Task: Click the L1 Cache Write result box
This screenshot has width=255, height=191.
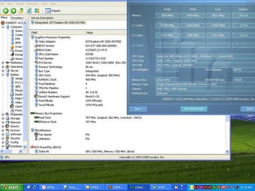Action: click(193, 25)
